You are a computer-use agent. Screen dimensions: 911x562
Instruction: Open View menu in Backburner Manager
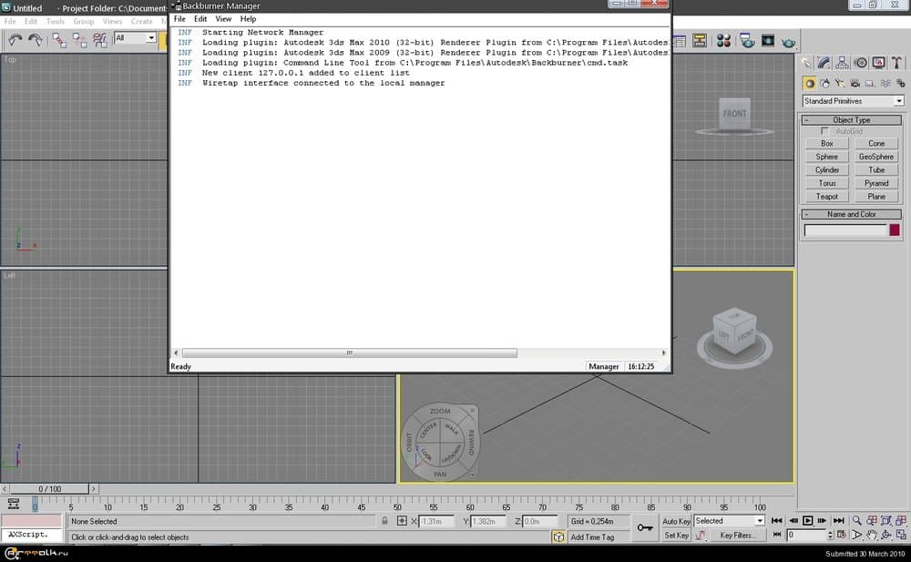(223, 18)
